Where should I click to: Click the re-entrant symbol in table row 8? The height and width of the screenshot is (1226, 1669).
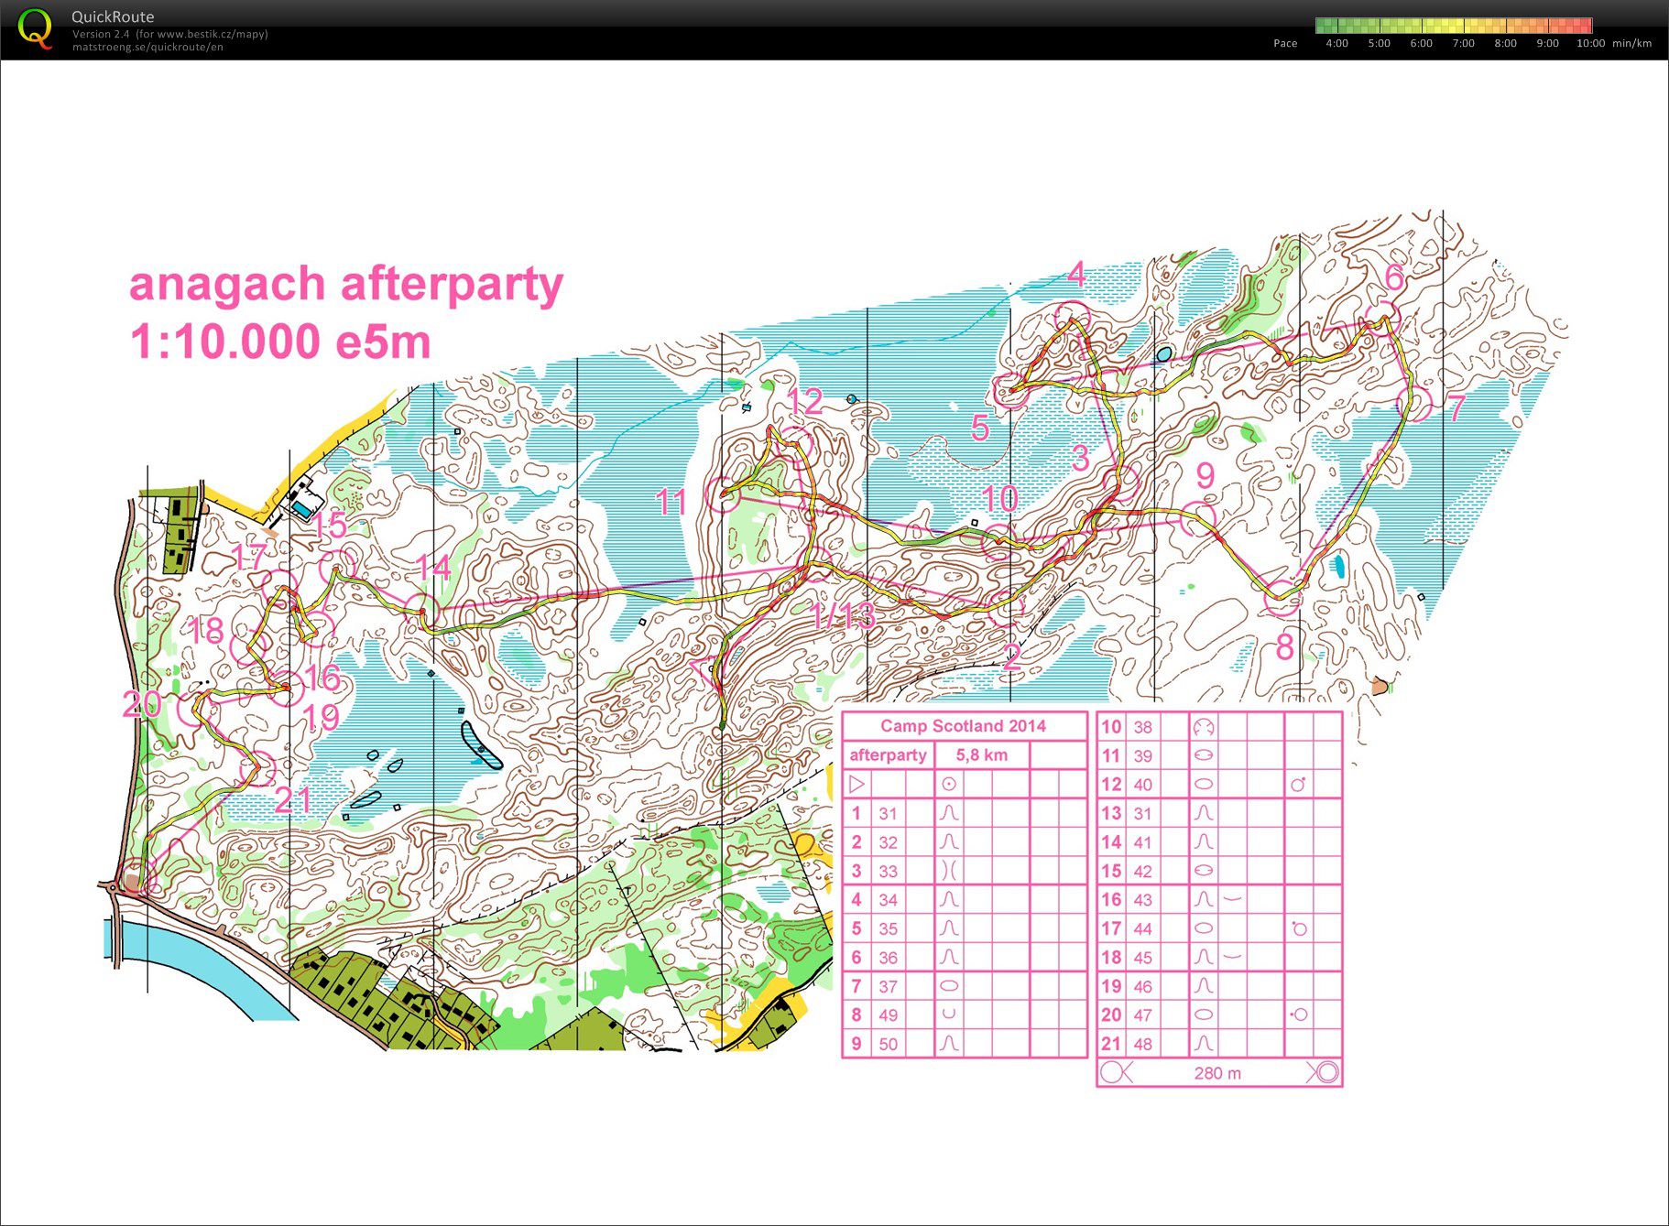[949, 1014]
